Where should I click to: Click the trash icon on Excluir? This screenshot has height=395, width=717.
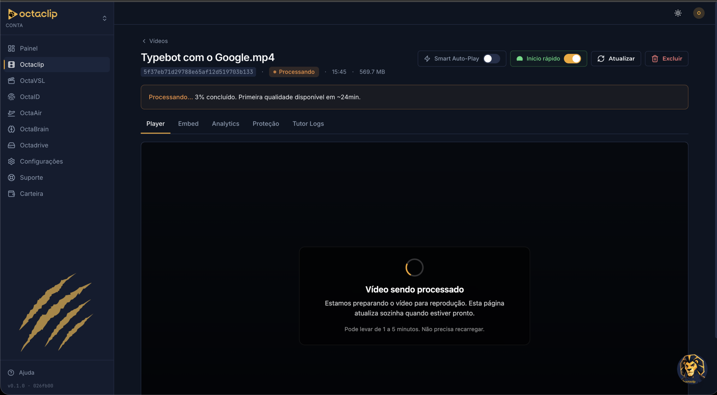click(655, 59)
